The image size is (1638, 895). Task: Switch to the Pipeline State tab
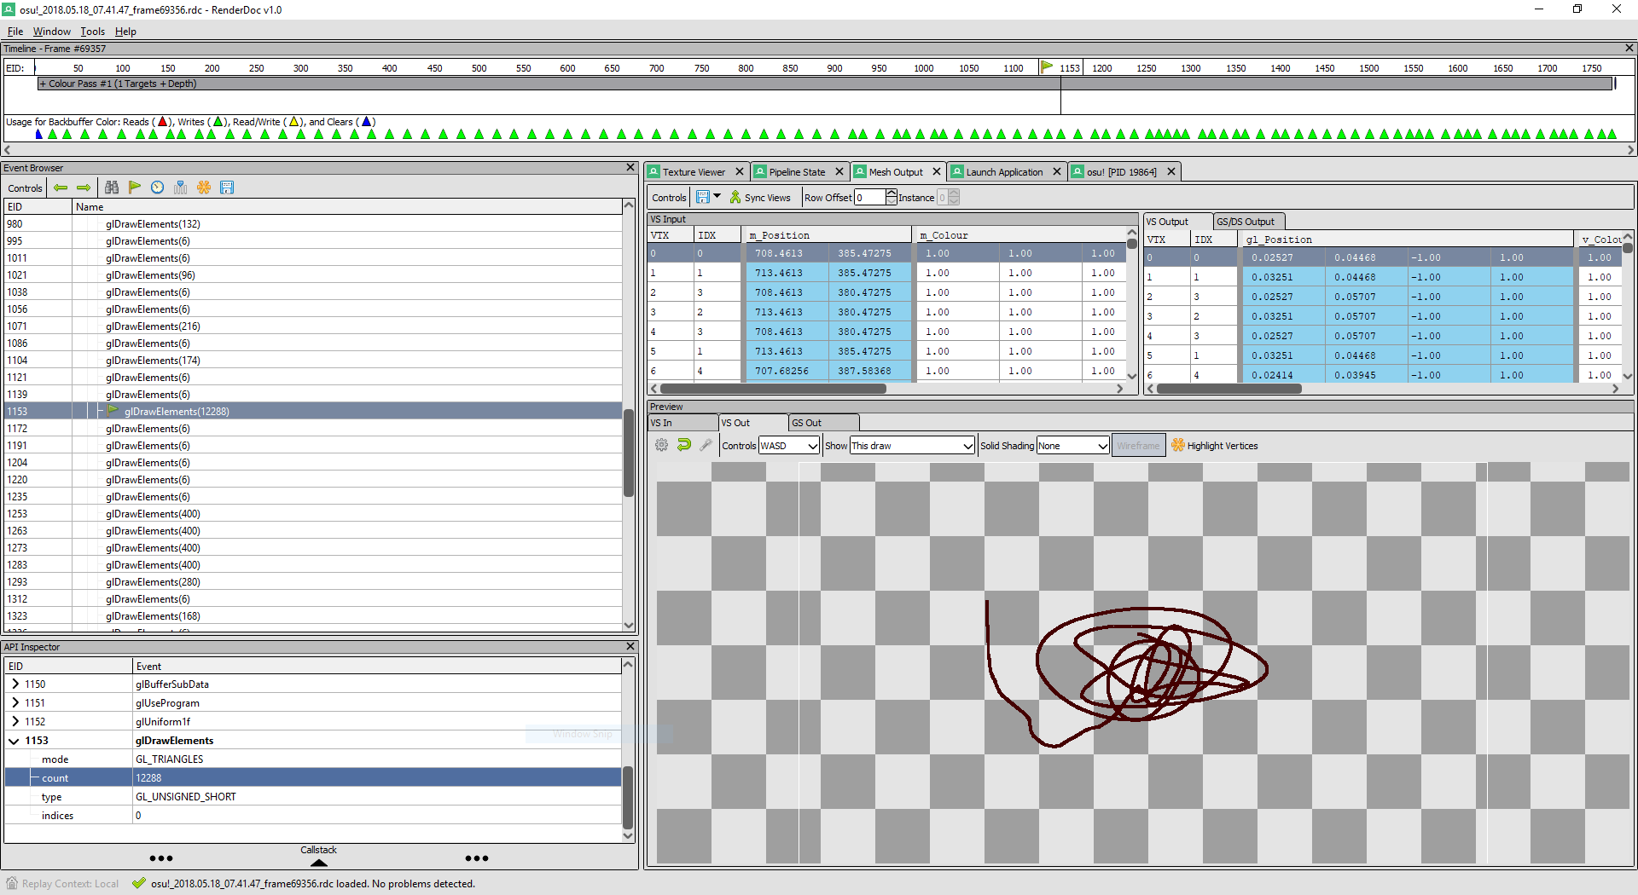(794, 171)
